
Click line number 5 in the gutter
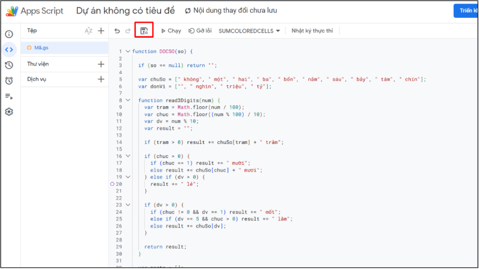click(120, 80)
